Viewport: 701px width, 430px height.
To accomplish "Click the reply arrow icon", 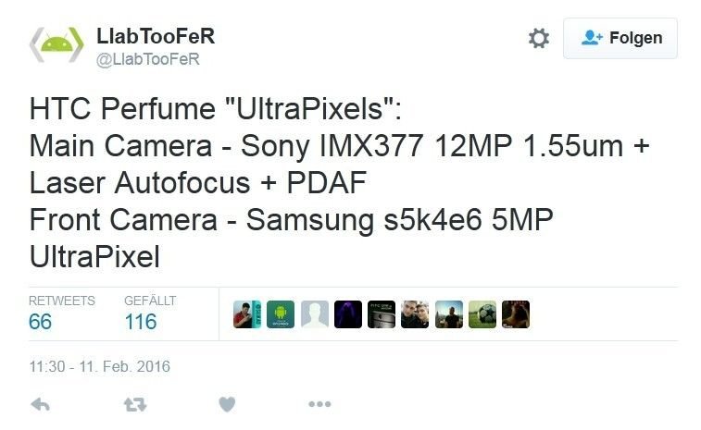I will point(40,404).
